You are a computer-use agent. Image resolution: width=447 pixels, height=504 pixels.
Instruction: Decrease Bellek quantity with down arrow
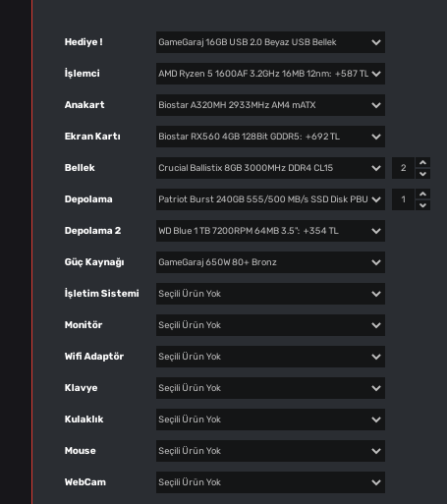(422, 174)
